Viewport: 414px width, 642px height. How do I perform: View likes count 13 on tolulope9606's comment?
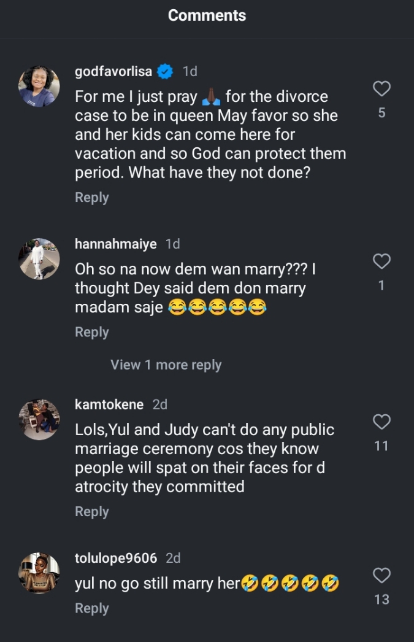(x=381, y=599)
